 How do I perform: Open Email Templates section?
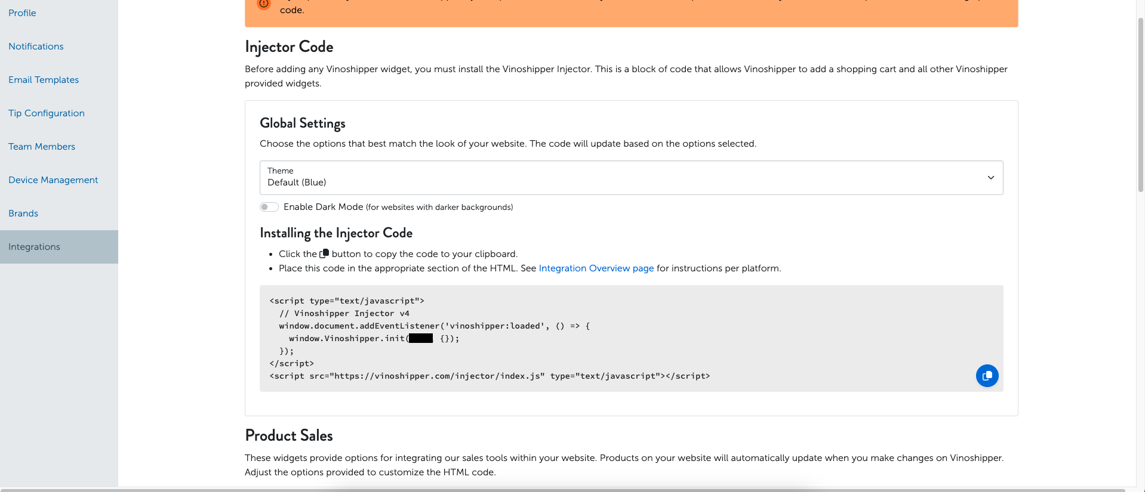coord(44,80)
